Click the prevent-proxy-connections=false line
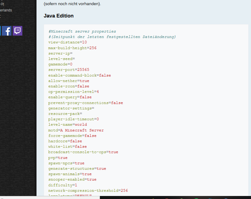 [x=86, y=103]
